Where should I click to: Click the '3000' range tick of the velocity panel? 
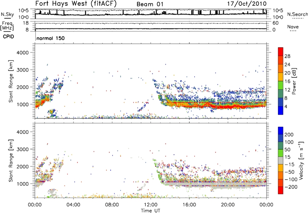23,149
